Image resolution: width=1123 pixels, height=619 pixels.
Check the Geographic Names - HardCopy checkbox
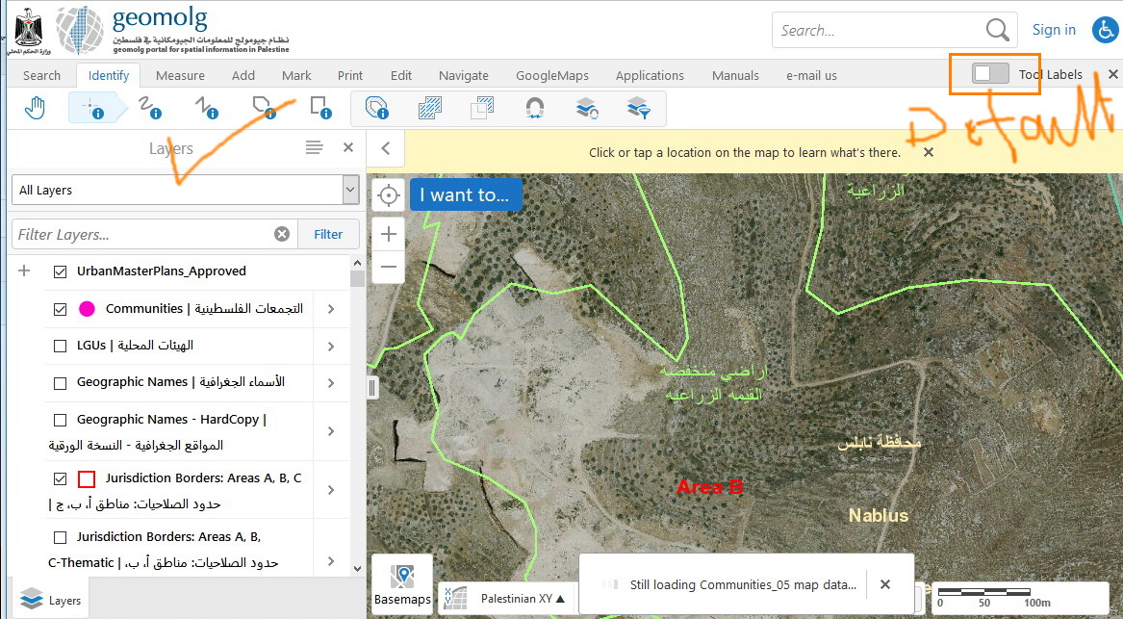61,420
